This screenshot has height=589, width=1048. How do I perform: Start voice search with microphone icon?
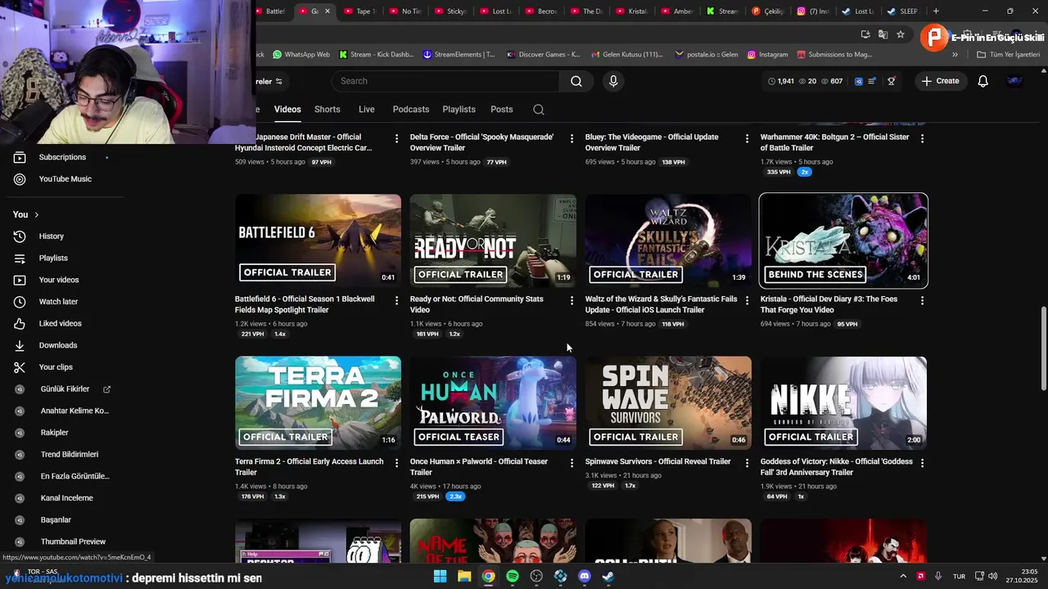[x=613, y=81]
